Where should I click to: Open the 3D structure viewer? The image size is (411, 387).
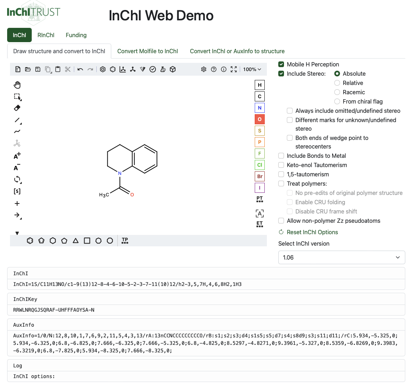[x=173, y=69]
